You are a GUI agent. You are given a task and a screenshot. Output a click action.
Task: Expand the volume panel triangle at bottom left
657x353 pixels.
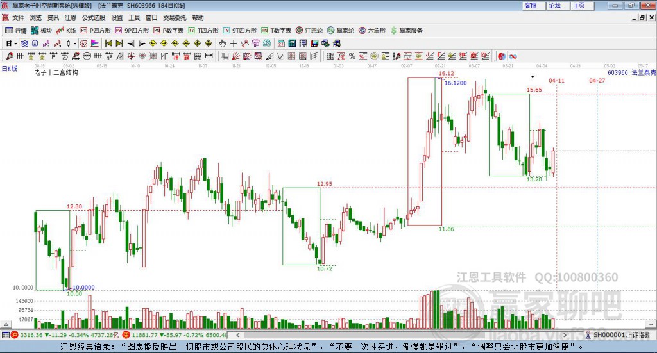point(6,324)
